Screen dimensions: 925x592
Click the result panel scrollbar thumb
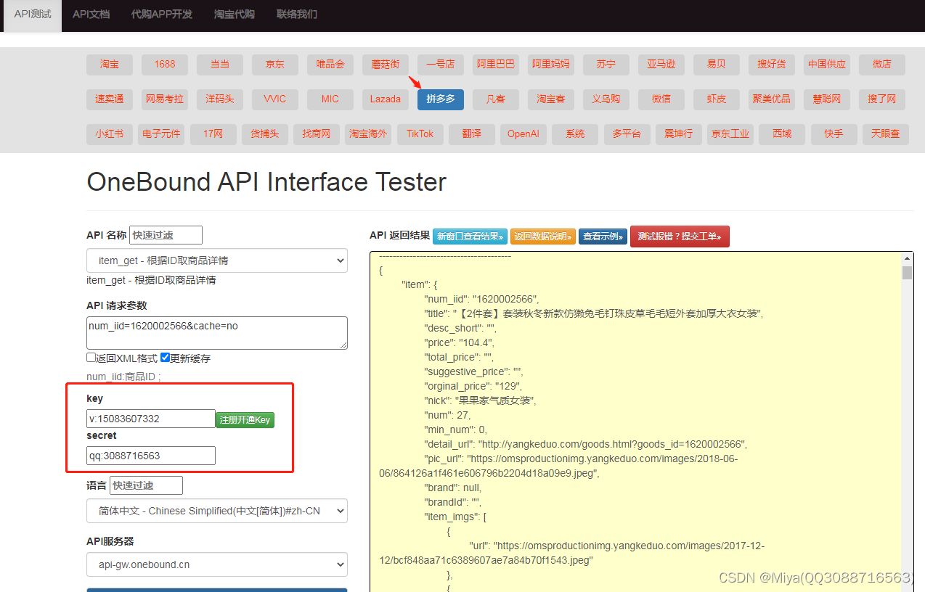907,273
